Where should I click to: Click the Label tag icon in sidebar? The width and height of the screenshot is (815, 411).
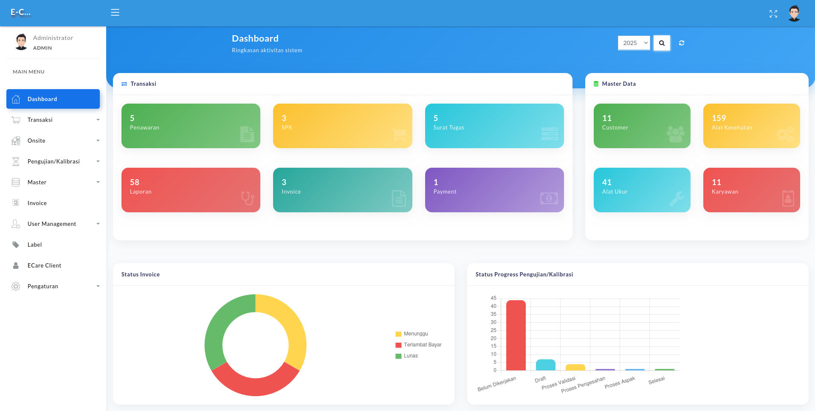pos(16,245)
